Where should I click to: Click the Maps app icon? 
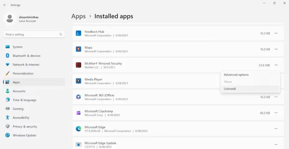(x=78, y=49)
